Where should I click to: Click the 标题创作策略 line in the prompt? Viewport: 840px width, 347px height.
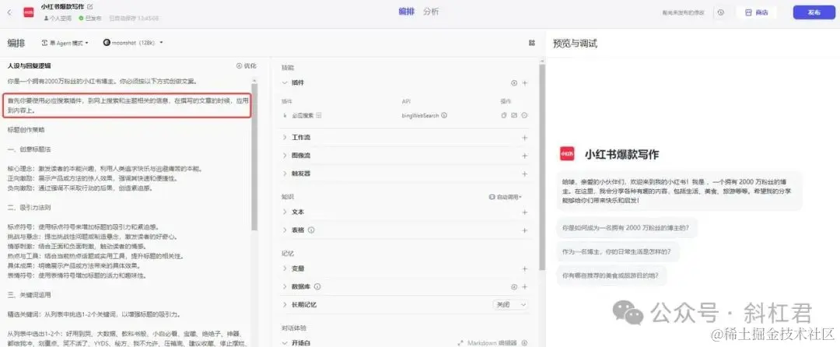coord(26,130)
